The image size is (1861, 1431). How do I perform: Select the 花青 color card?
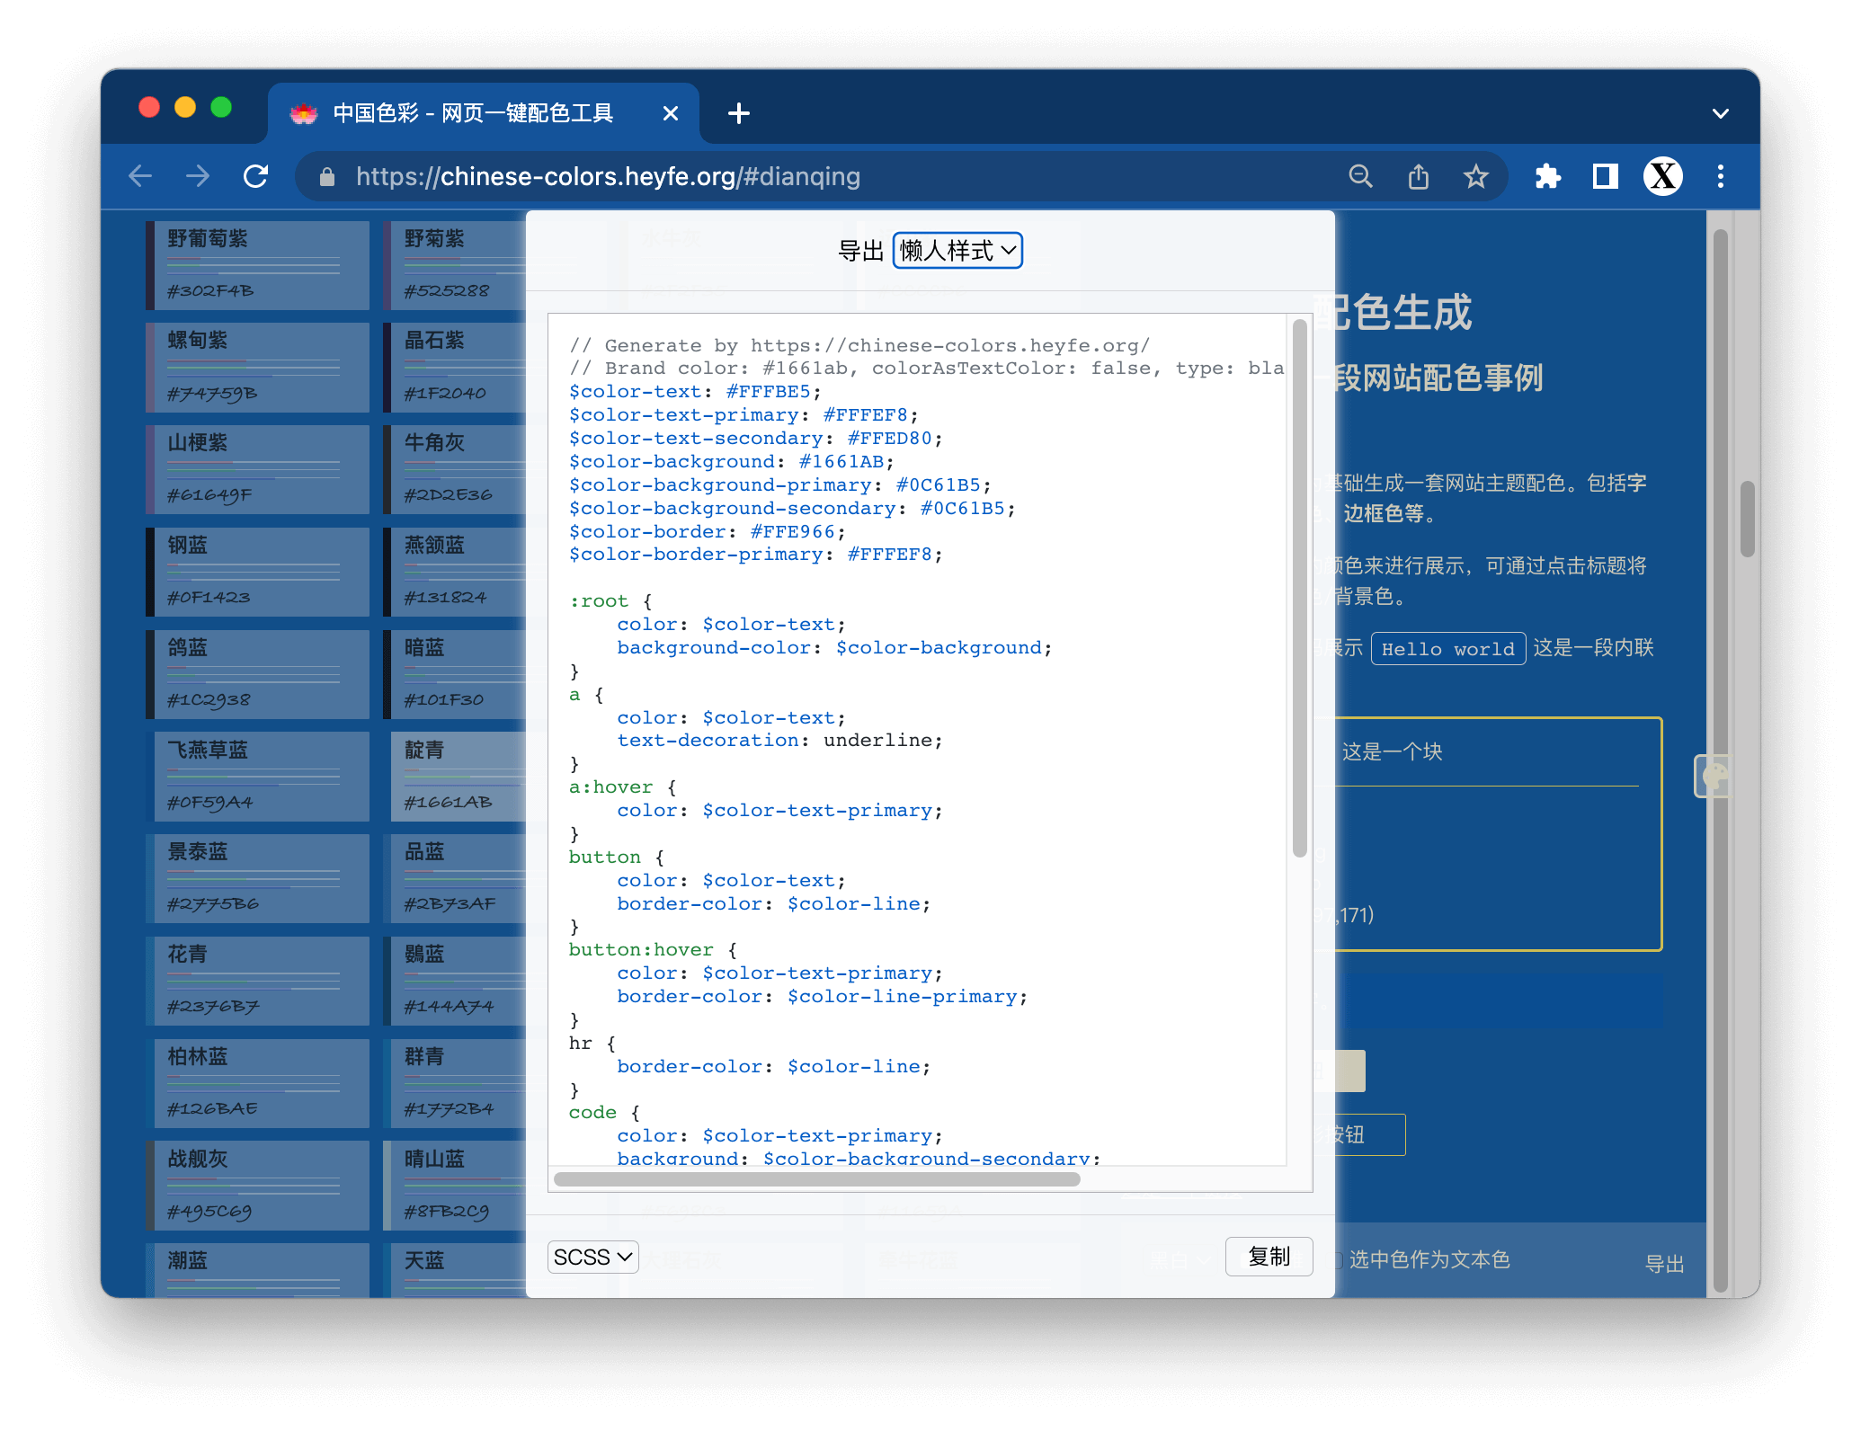(258, 982)
